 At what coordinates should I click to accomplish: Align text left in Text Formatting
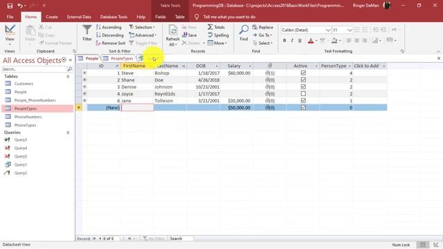click(x=349, y=41)
